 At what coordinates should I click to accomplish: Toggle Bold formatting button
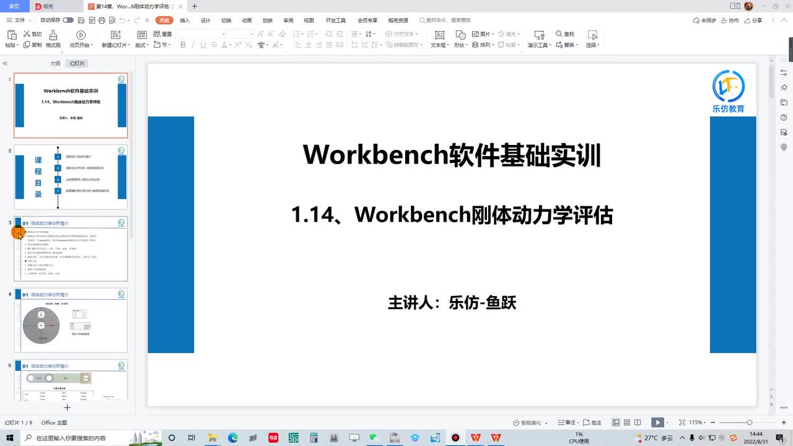click(x=183, y=45)
